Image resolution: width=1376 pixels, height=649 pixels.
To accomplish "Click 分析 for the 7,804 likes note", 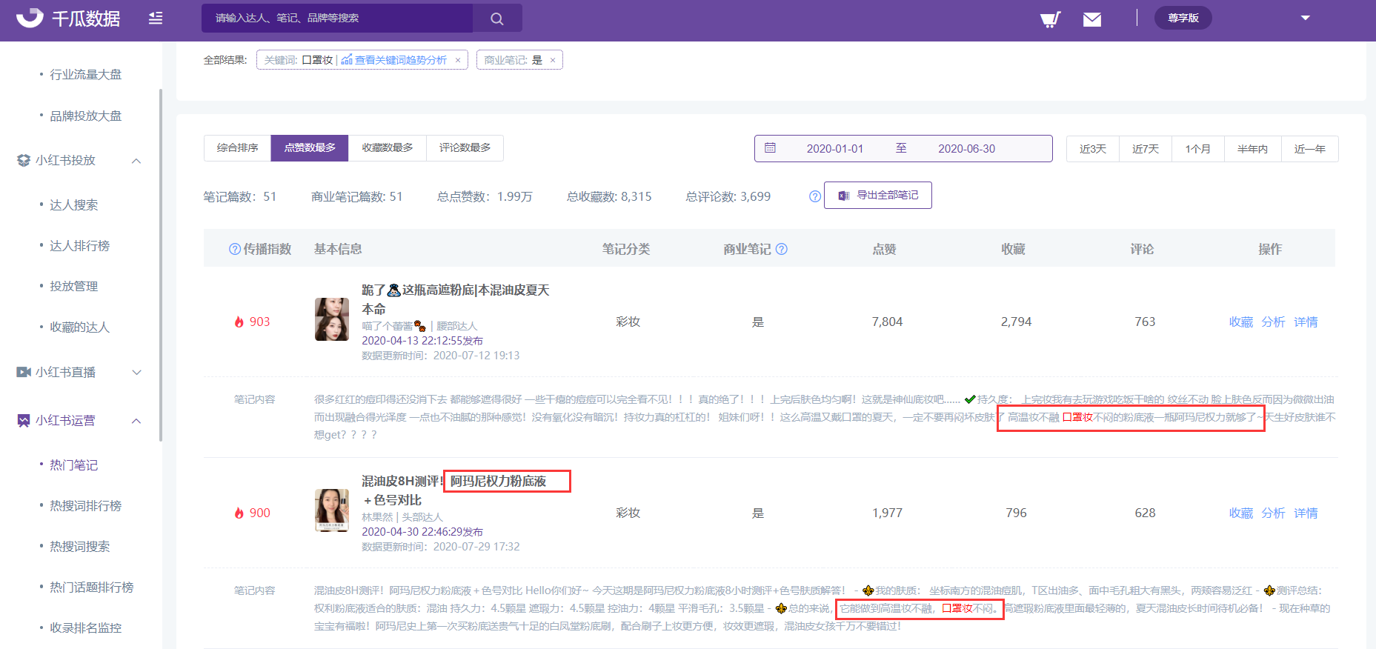I will pyautogui.click(x=1274, y=322).
